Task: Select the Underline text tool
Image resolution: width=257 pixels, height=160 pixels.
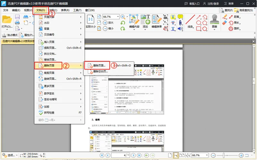Action: tap(173, 29)
